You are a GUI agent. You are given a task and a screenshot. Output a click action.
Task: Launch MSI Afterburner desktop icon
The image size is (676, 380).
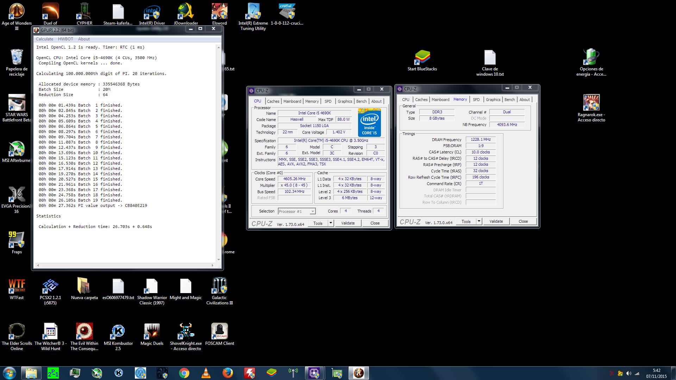point(17,152)
